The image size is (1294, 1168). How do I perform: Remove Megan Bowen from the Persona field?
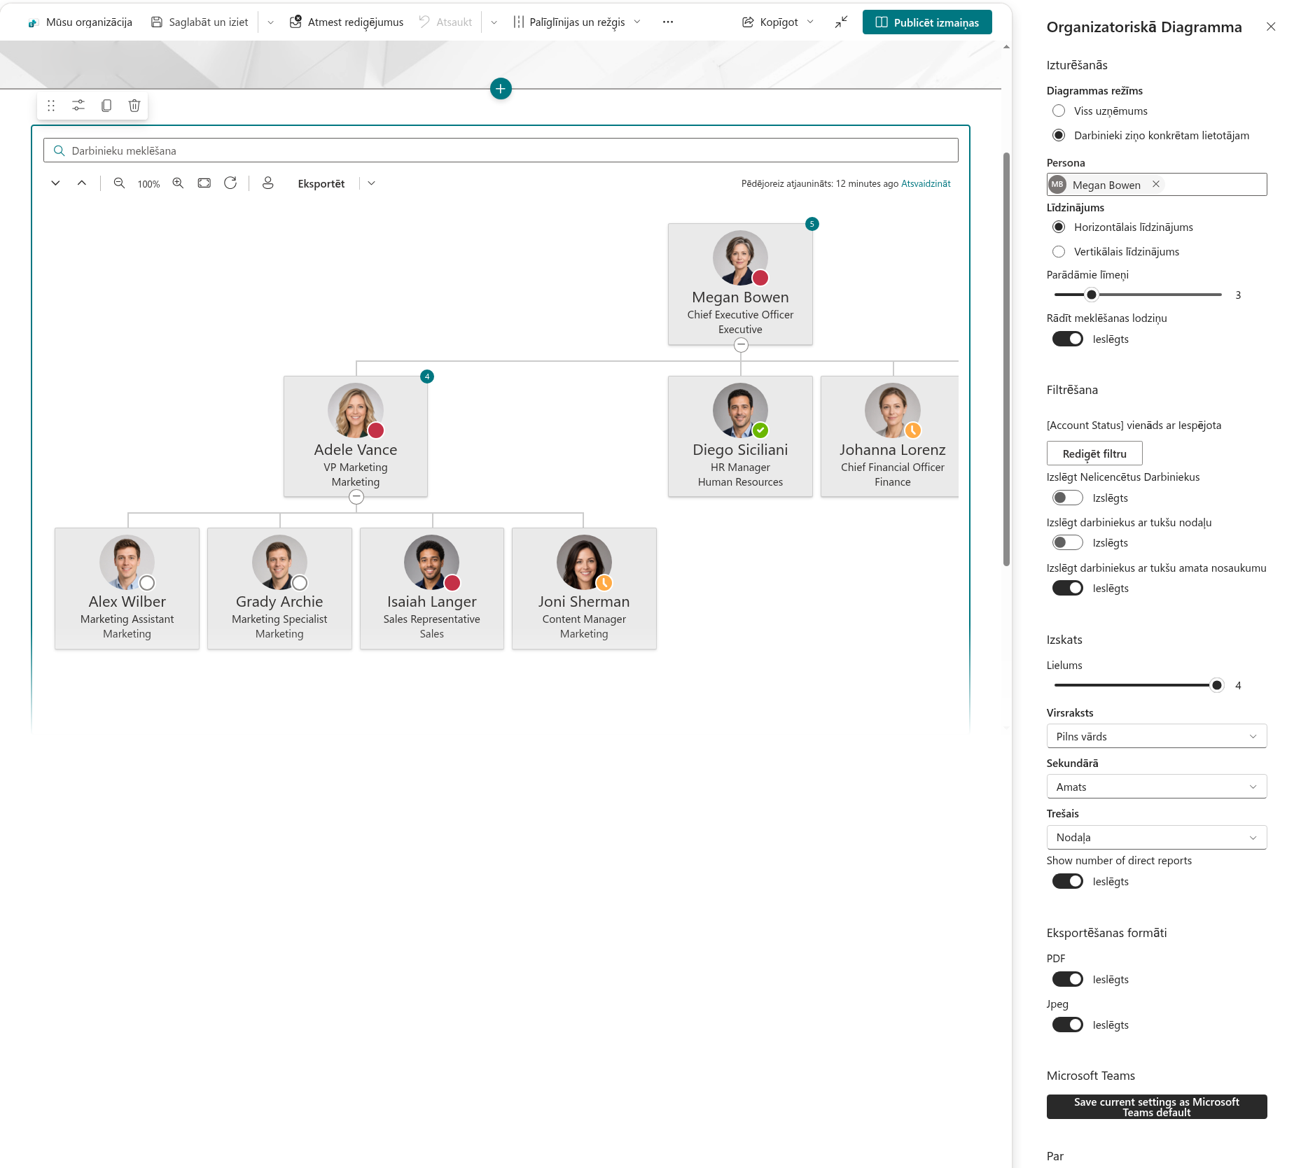pyautogui.click(x=1156, y=184)
